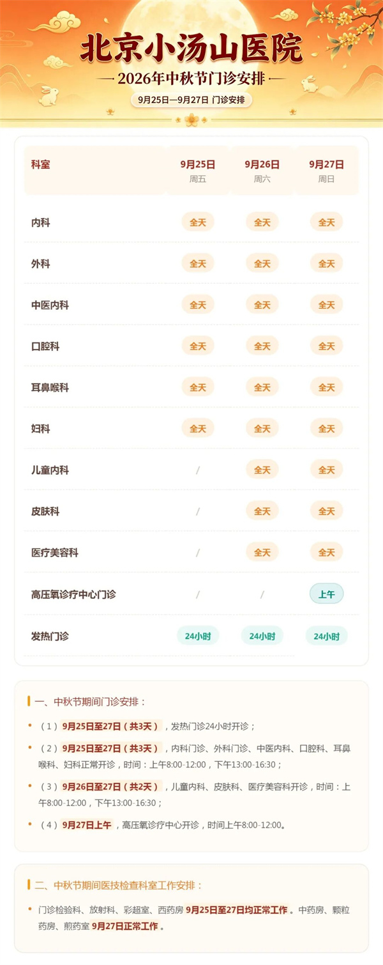Click 24小时 badge under 9月27日 for 发热门诊
383x965 pixels.
tap(326, 636)
